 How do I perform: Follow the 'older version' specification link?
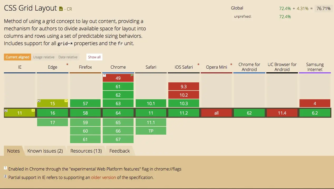(104, 177)
